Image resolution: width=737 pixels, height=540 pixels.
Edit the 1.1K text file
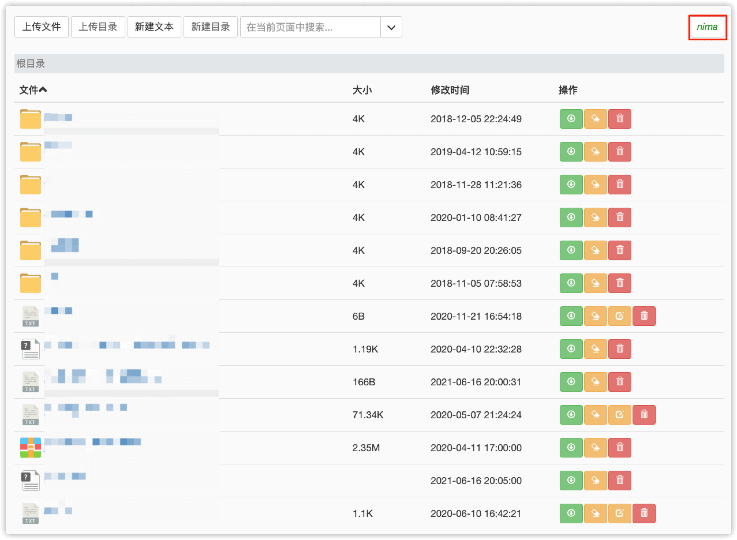[620, 513]
